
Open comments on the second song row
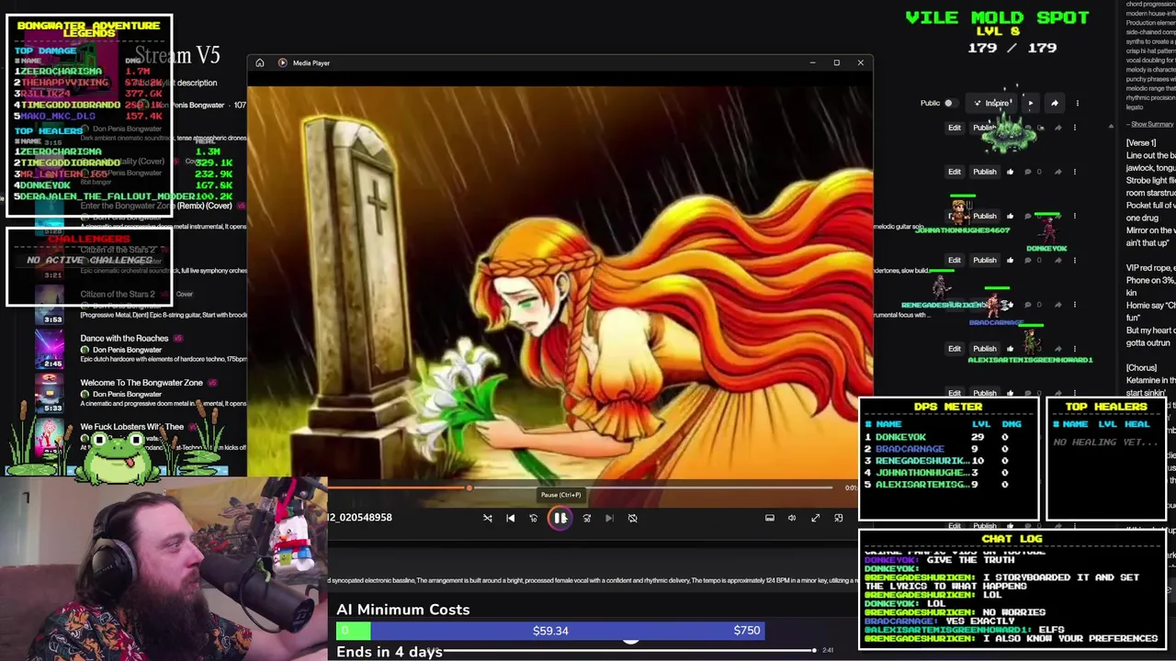coord(1028,172)
